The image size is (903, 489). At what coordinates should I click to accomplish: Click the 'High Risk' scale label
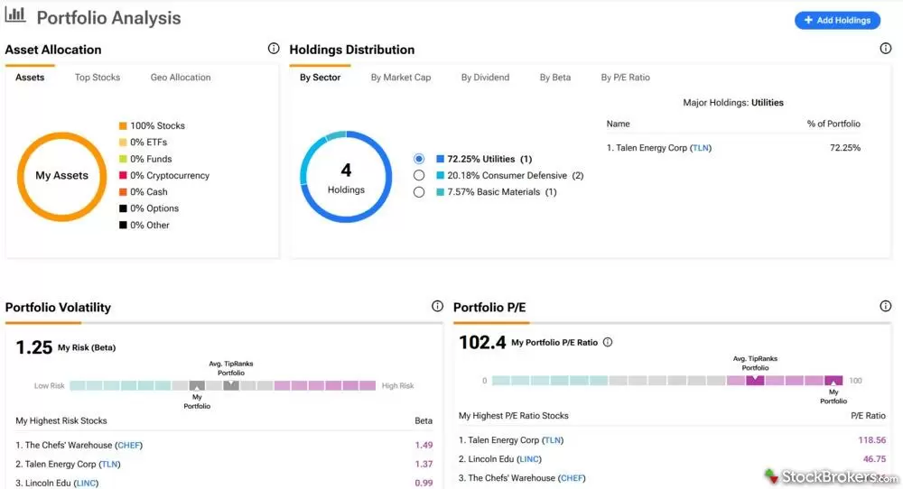(397, 385)
